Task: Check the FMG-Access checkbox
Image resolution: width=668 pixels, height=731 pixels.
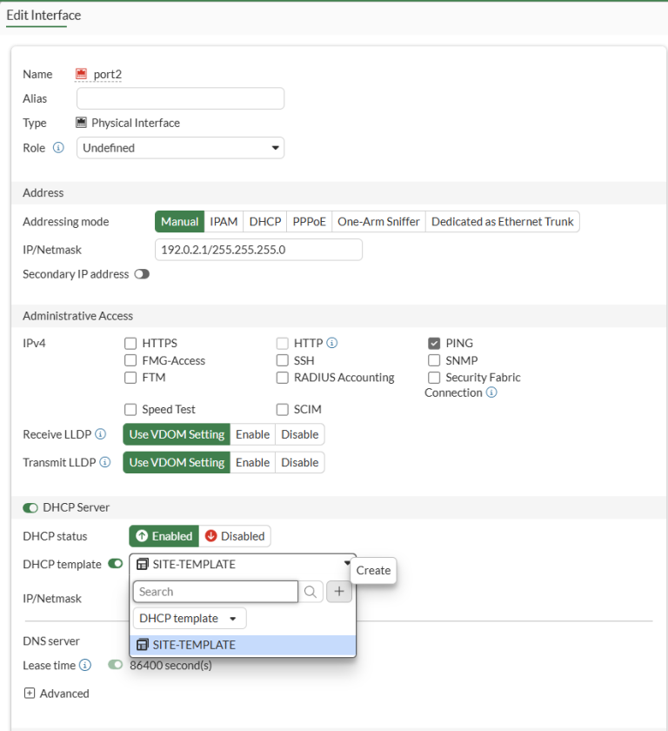Action: coord(130,360)
